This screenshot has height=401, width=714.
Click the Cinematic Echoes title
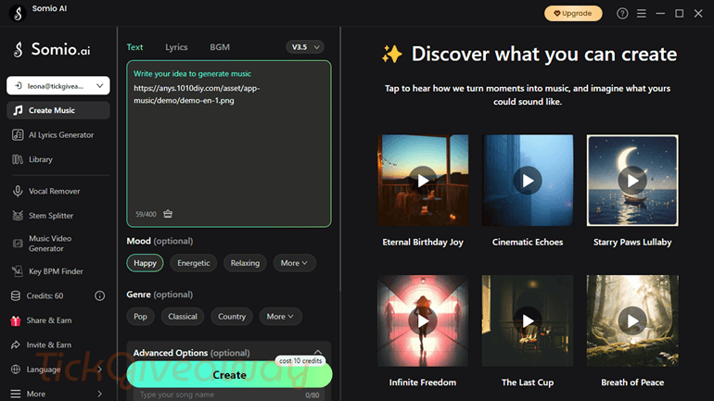[528, 243]
